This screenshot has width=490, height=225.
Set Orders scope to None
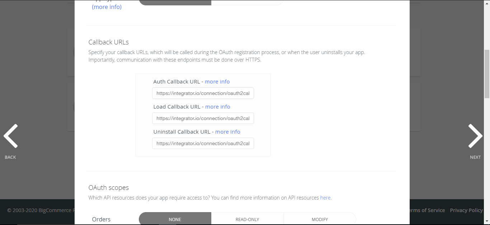click(175, 219)
